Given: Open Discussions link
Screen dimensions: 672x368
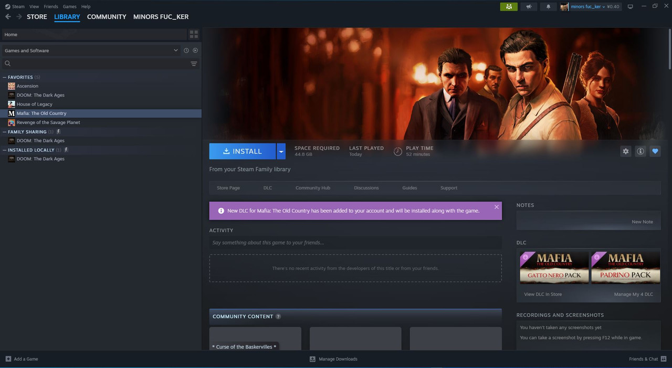Looking at the screenshot, I should [x=366, y=188].
